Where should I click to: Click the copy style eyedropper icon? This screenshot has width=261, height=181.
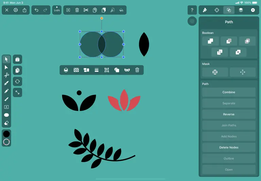point(112,10)
